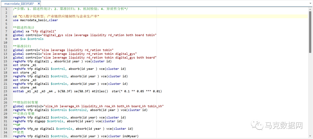Click the vertical scrollbar thumb

click(x=310, y=32)
